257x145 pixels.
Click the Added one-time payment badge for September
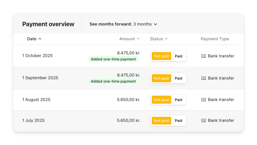click(x=113, y=81)
